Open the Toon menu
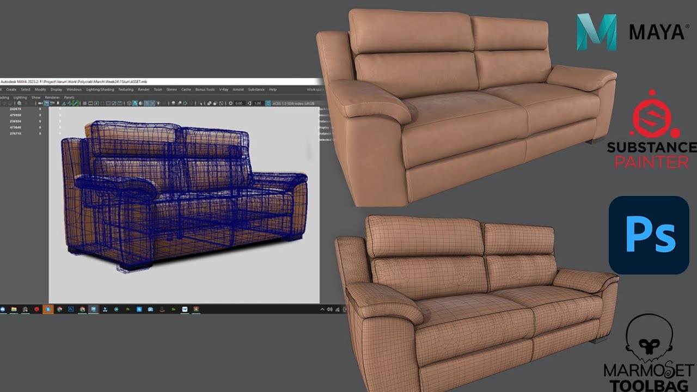Viewport: 697px width, 392px height. [158, 89]
